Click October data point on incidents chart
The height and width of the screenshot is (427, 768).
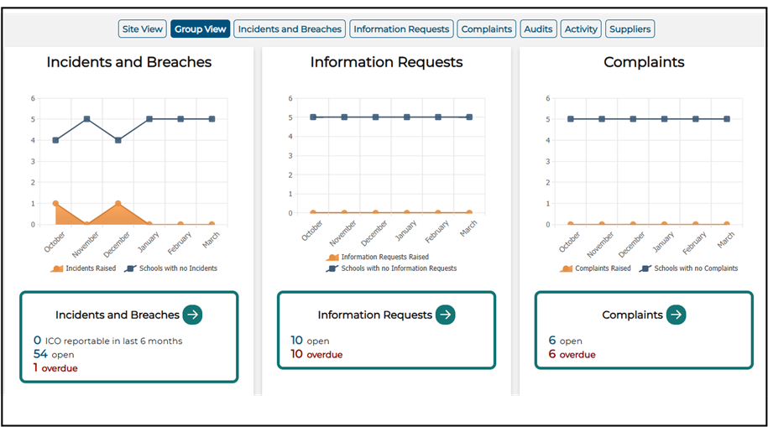[55, 204]
